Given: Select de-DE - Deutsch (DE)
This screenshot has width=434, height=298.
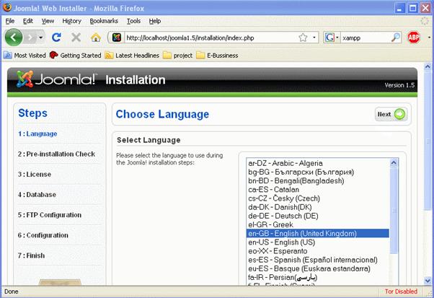Looking at the screenshot, I should (318, 216).
